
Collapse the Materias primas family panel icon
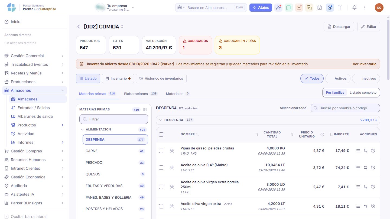(145, 110)
